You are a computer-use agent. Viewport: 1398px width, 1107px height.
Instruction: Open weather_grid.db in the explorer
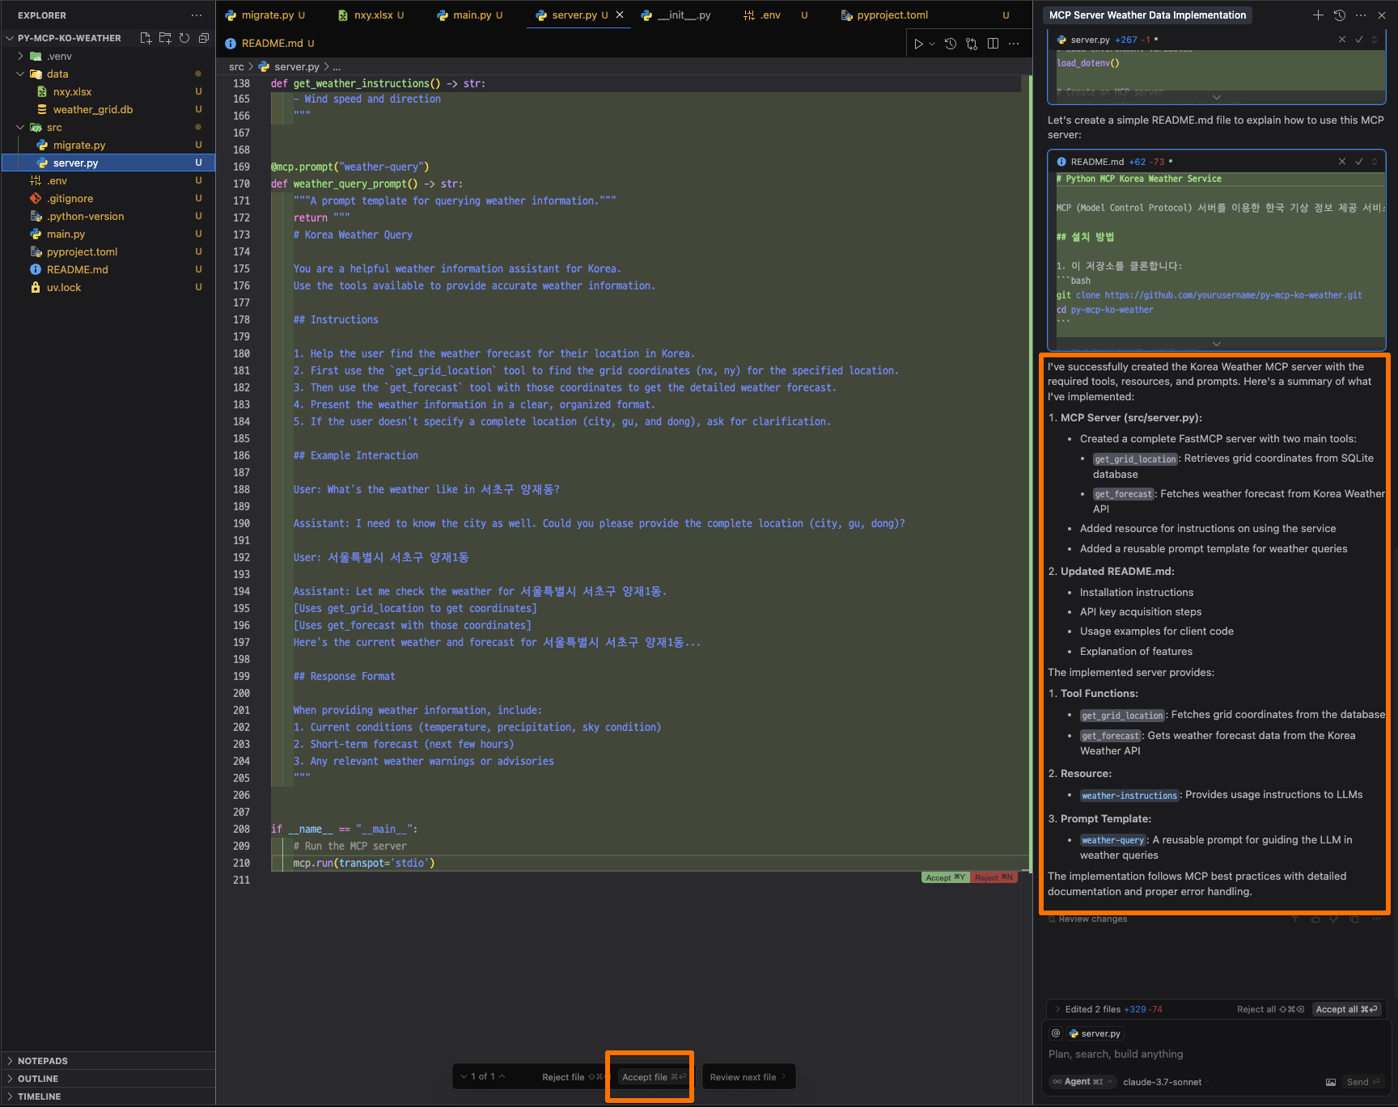93,109
